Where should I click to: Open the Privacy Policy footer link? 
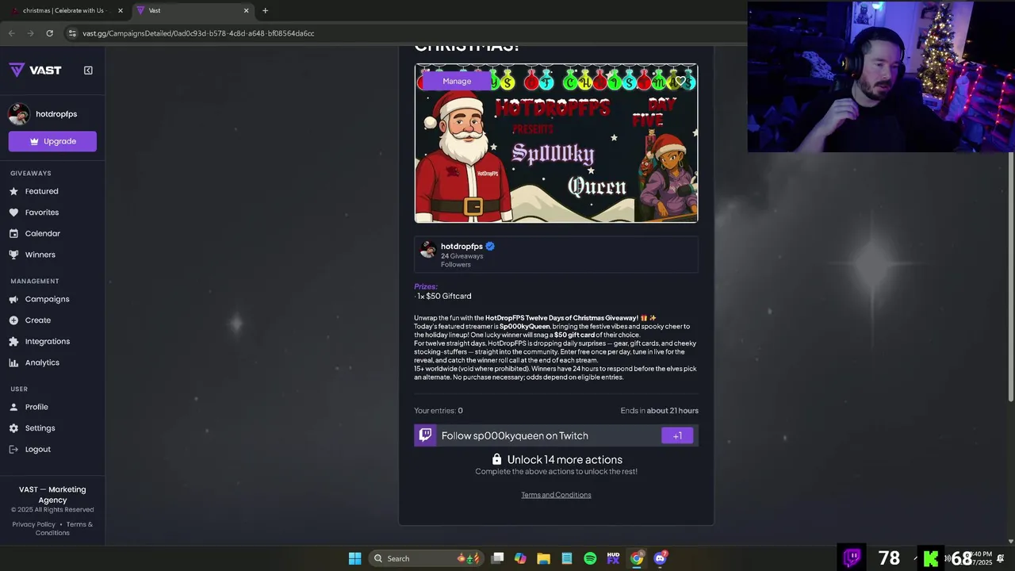click(x=34, y=524)
